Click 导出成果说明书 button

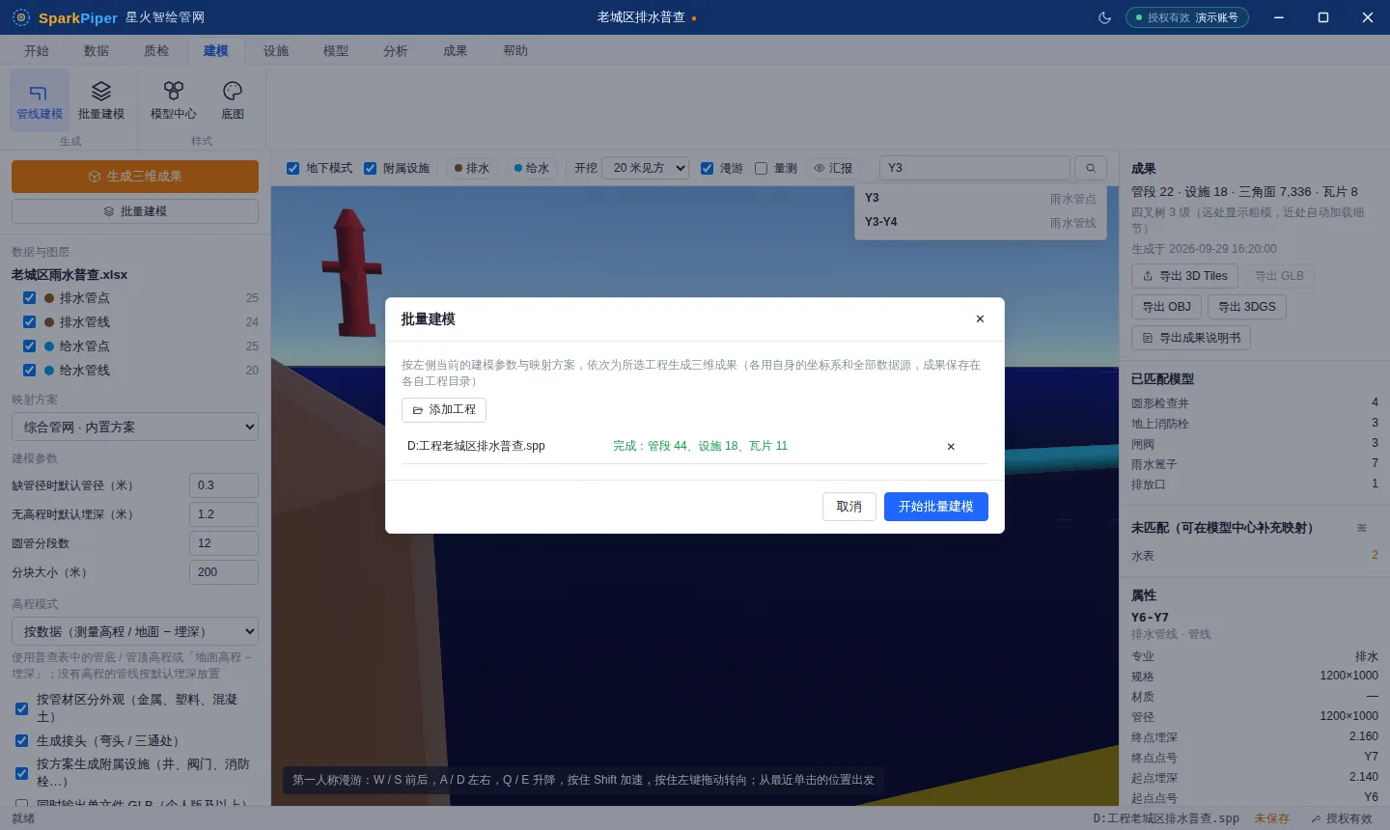[x=1191, y=338]
